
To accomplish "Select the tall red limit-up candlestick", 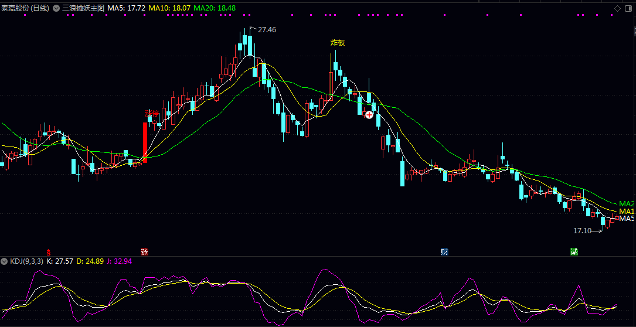I will coord(145,142).
